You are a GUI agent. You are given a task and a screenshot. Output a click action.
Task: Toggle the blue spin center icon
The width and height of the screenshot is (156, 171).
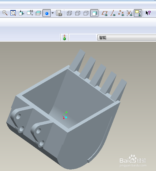47,13
